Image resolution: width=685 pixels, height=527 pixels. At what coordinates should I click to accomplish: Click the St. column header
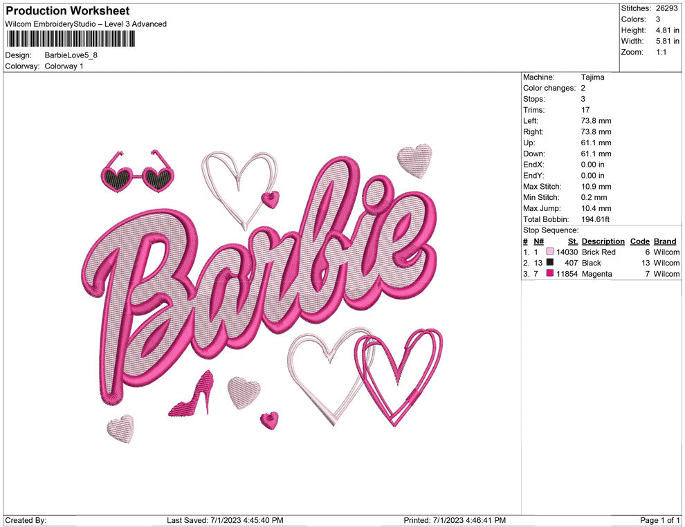coord(573,241)
